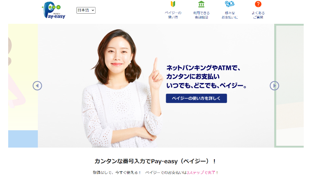Click the red question mark icon
Image resolution: width=312 pixels, height=176 pixels.
pos(258,4)
